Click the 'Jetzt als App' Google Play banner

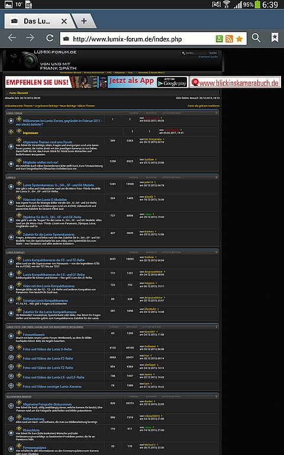(148, 82)
